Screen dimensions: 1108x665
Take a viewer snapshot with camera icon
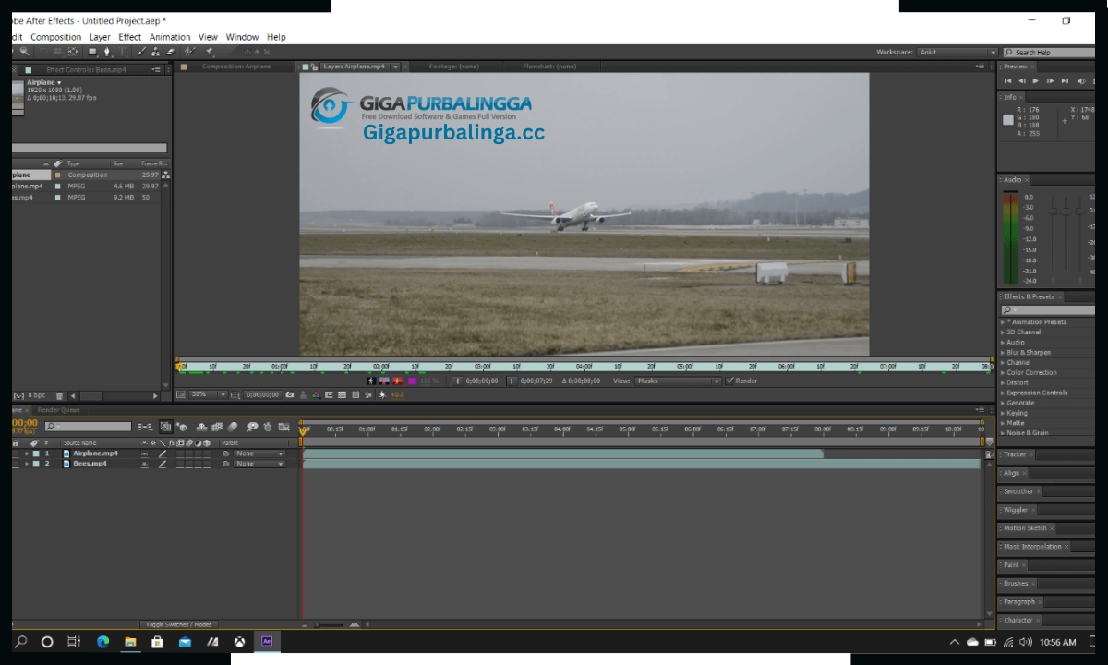290,394
